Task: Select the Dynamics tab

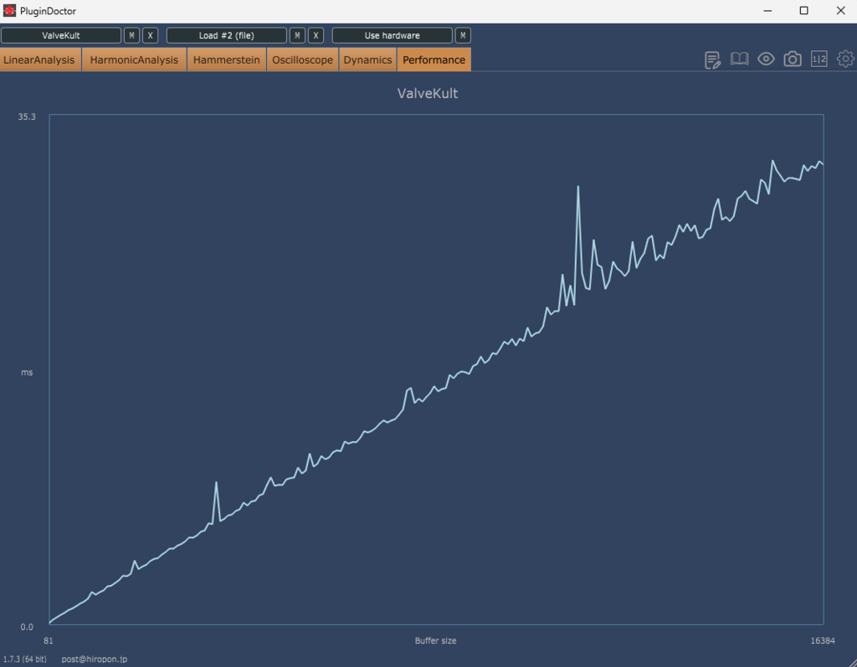Action: click(367, 59)
